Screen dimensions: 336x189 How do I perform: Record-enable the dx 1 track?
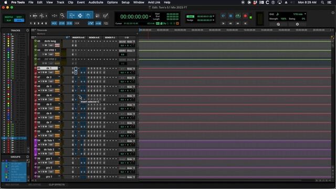coord(39,72)
